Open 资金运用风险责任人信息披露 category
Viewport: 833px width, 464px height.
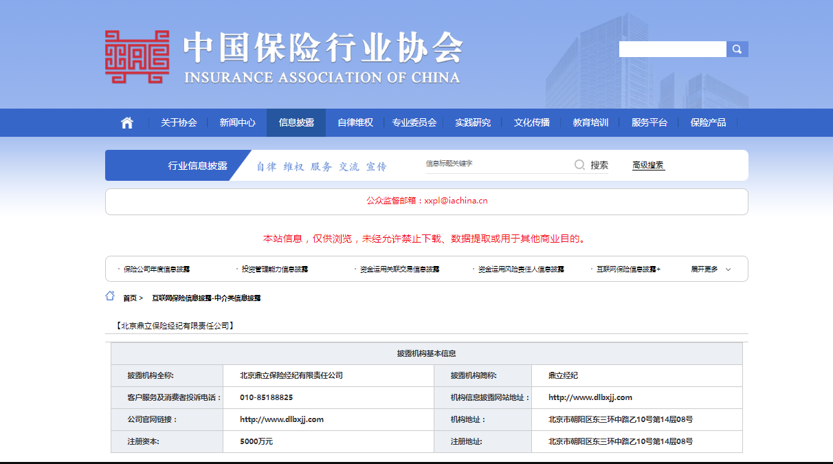522,269
